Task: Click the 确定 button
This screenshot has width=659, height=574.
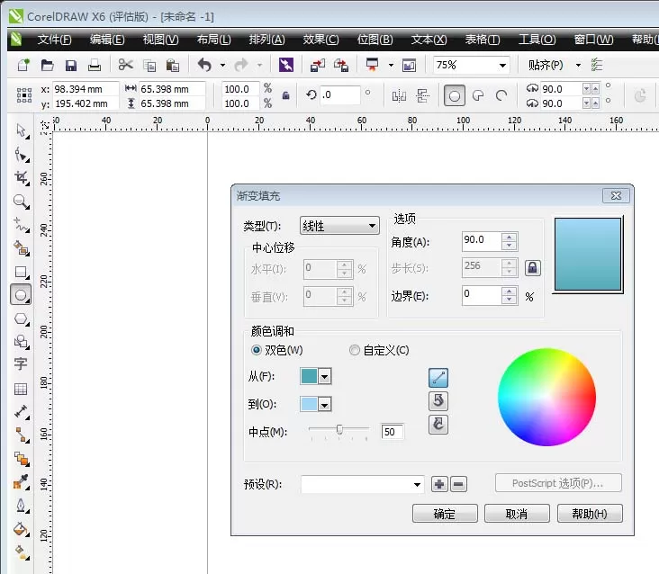Action: tap(445, 514)
